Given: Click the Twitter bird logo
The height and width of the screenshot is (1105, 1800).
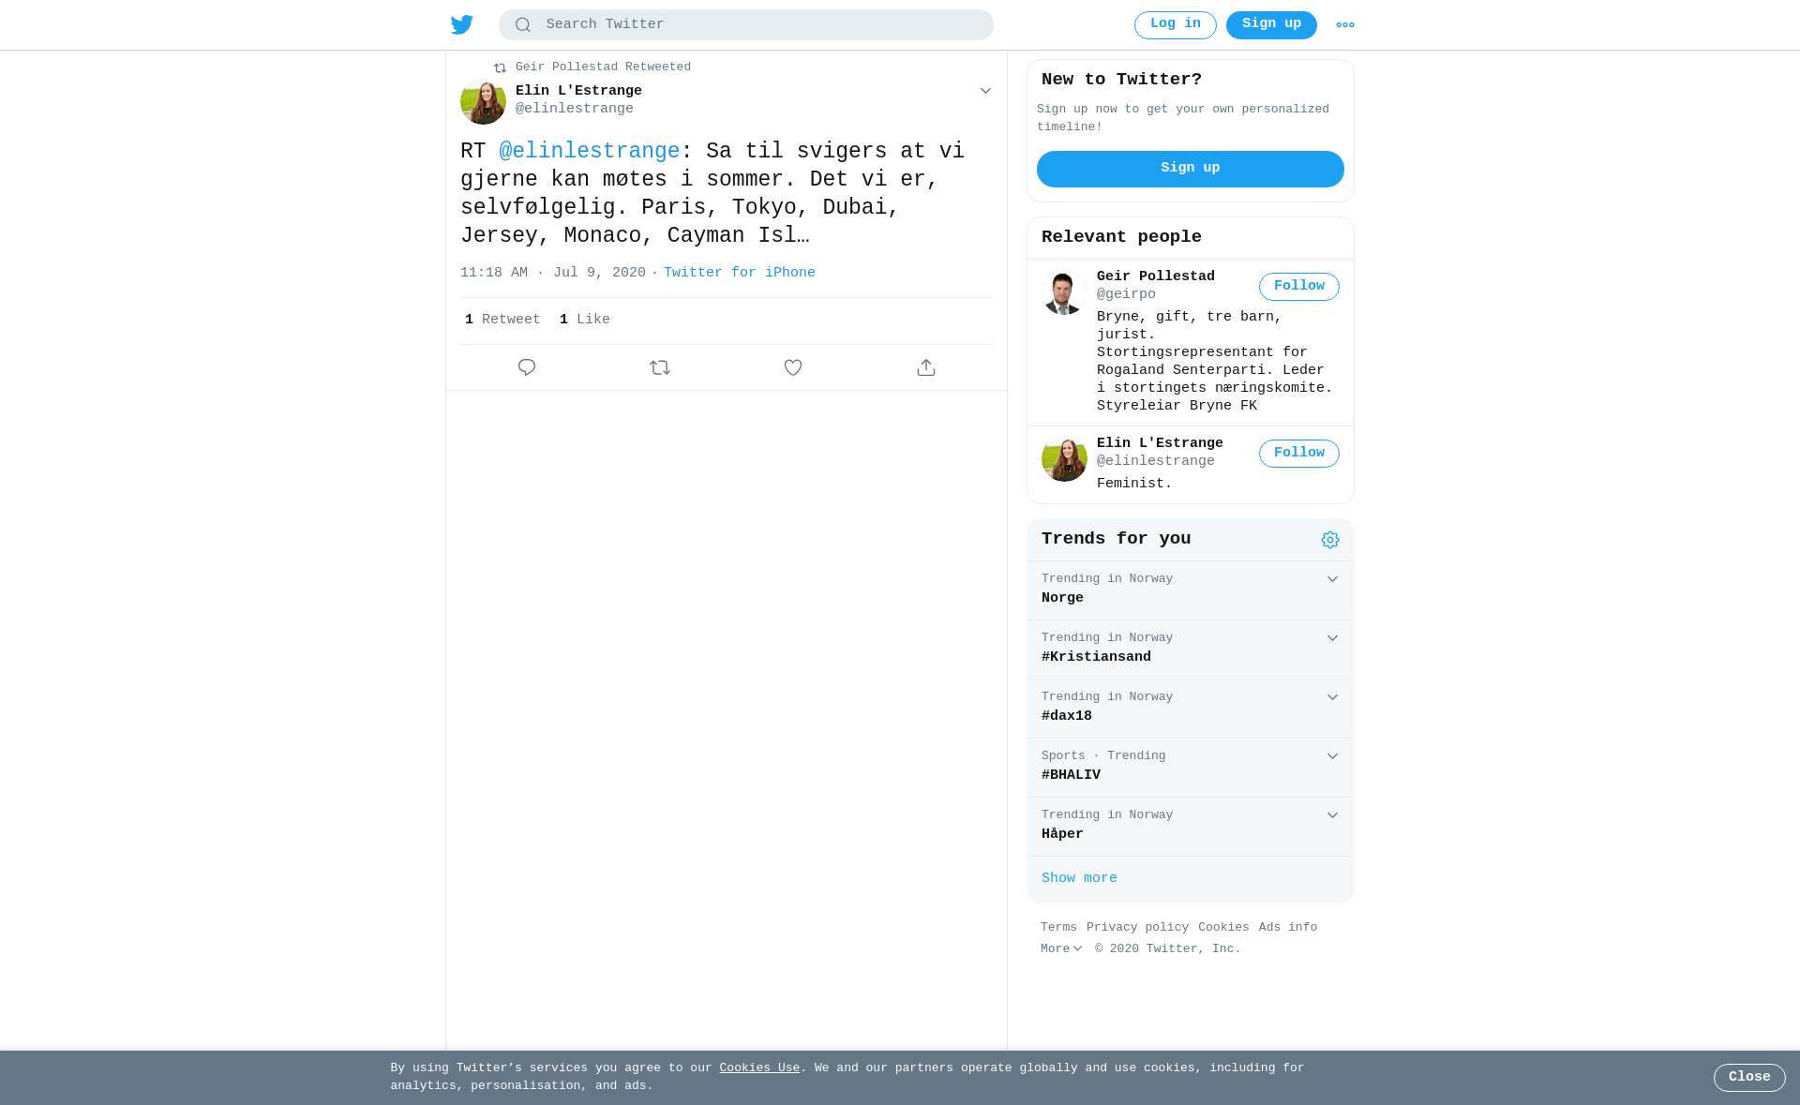Looking at the screenshot, I should pos(462,24).
